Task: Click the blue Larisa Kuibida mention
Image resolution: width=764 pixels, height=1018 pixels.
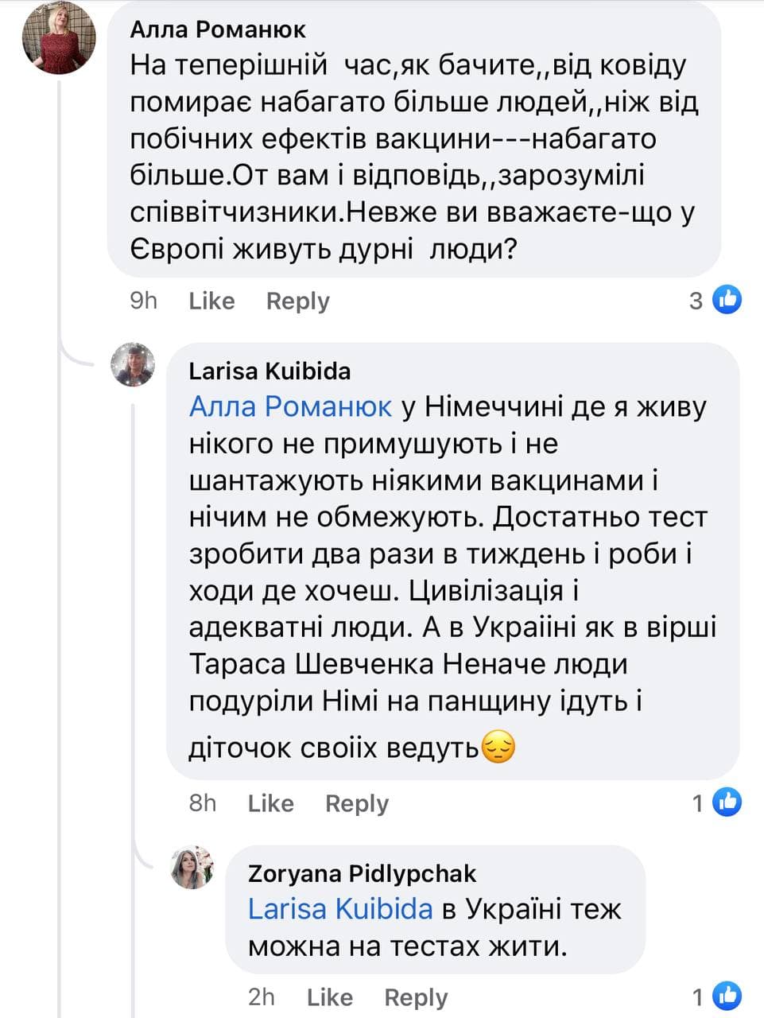Action: (340, 909)
